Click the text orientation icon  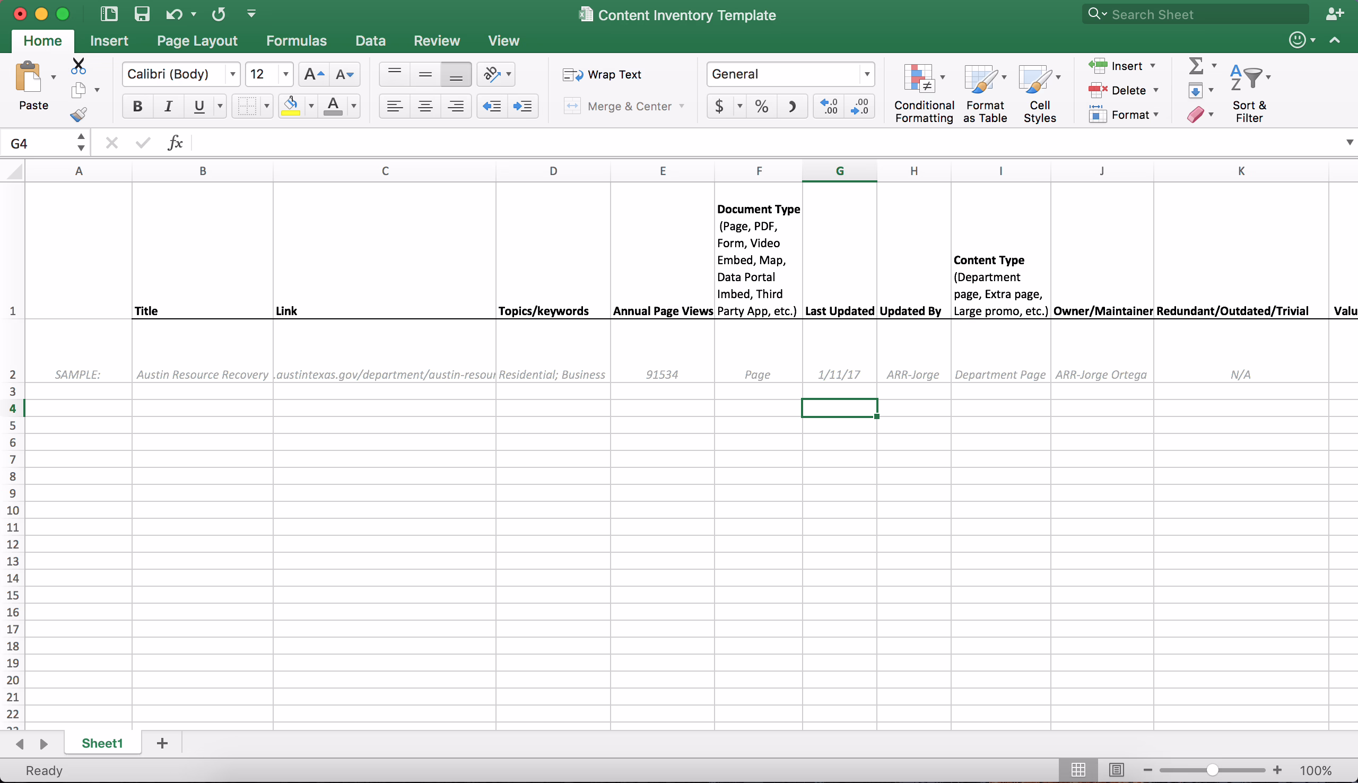(x=492, y=74)
